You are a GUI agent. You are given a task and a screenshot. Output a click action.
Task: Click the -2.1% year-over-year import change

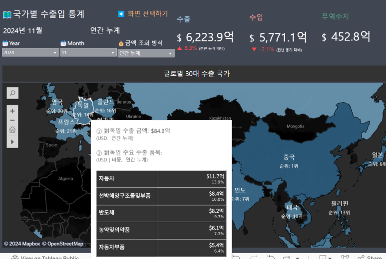(266, 49)
